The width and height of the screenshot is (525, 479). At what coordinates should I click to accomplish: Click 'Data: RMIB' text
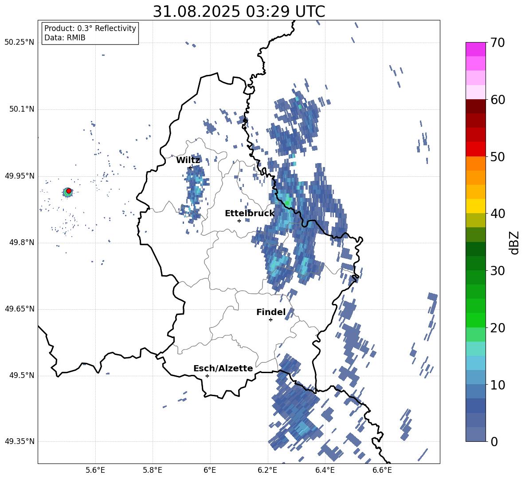65,38
